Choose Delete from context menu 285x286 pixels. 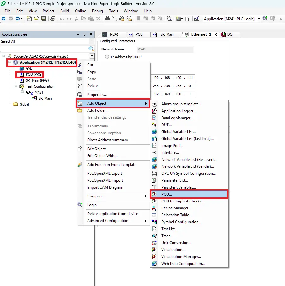point(113,85)
